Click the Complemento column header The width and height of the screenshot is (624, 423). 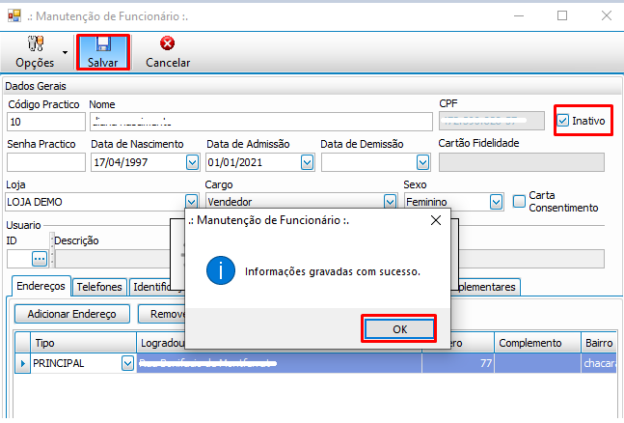537,343
